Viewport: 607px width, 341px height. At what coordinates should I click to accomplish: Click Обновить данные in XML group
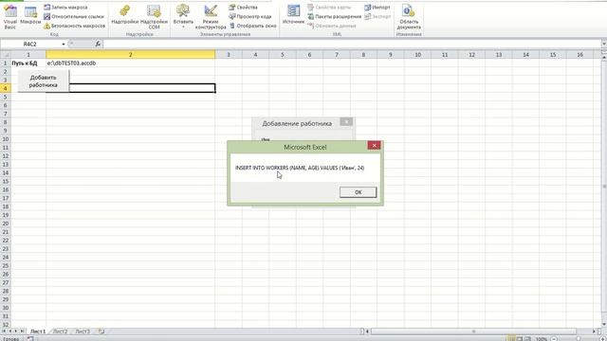tap(332, 26)
